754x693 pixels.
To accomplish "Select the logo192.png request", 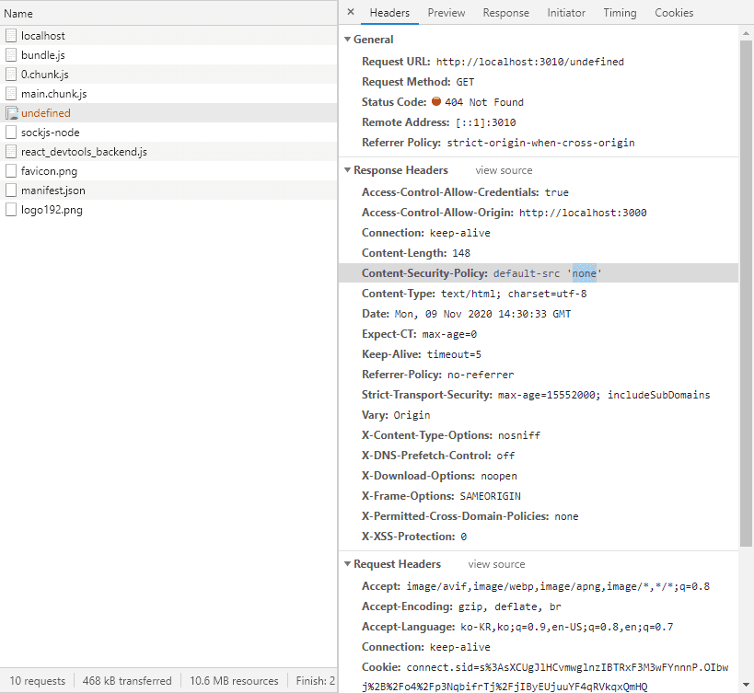I will click(x=168, y=210).
